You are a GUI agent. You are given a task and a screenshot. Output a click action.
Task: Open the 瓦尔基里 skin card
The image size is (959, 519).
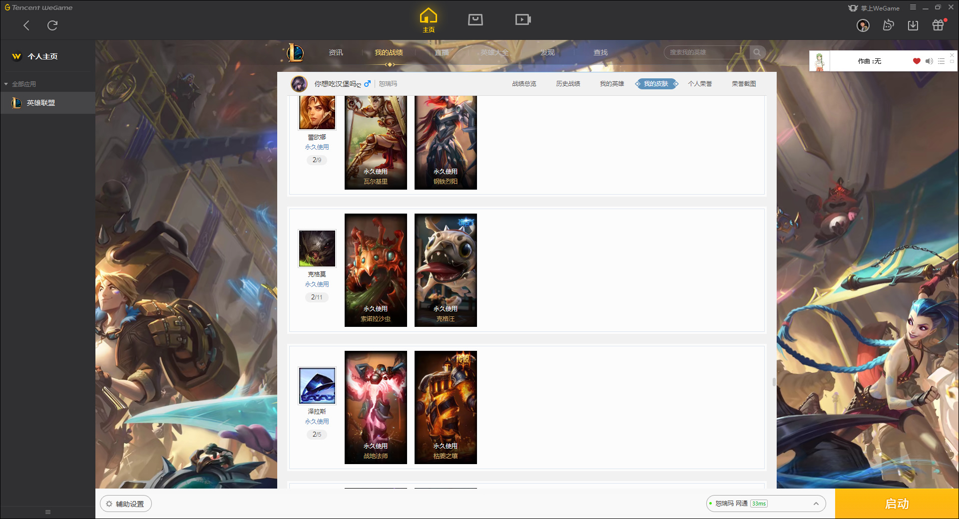pos(376,143)
